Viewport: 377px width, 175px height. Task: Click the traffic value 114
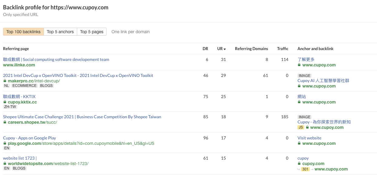[x=285, y=59]
